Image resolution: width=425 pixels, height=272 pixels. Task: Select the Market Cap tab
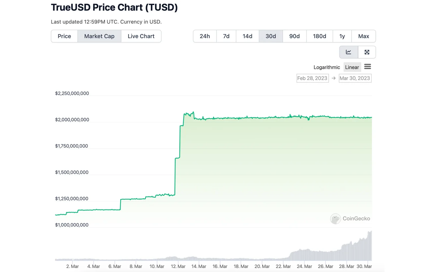click(99, 36)
